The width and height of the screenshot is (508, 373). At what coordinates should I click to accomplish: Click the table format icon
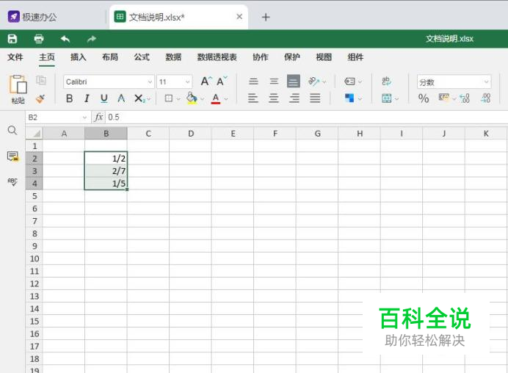pyautogui.click(x=387, y=98)
